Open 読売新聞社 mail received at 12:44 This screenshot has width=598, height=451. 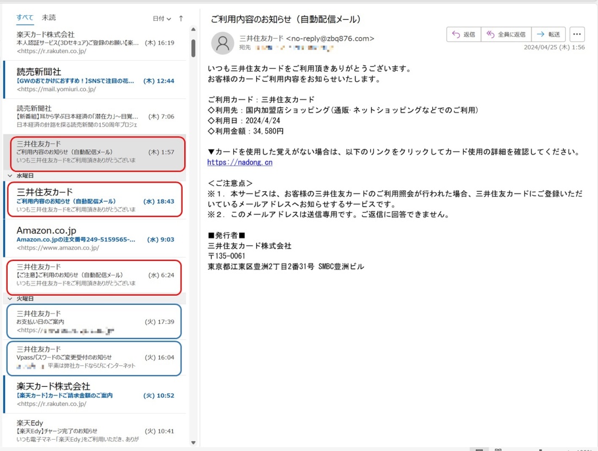pyautogui.click(x=95, y=80)
